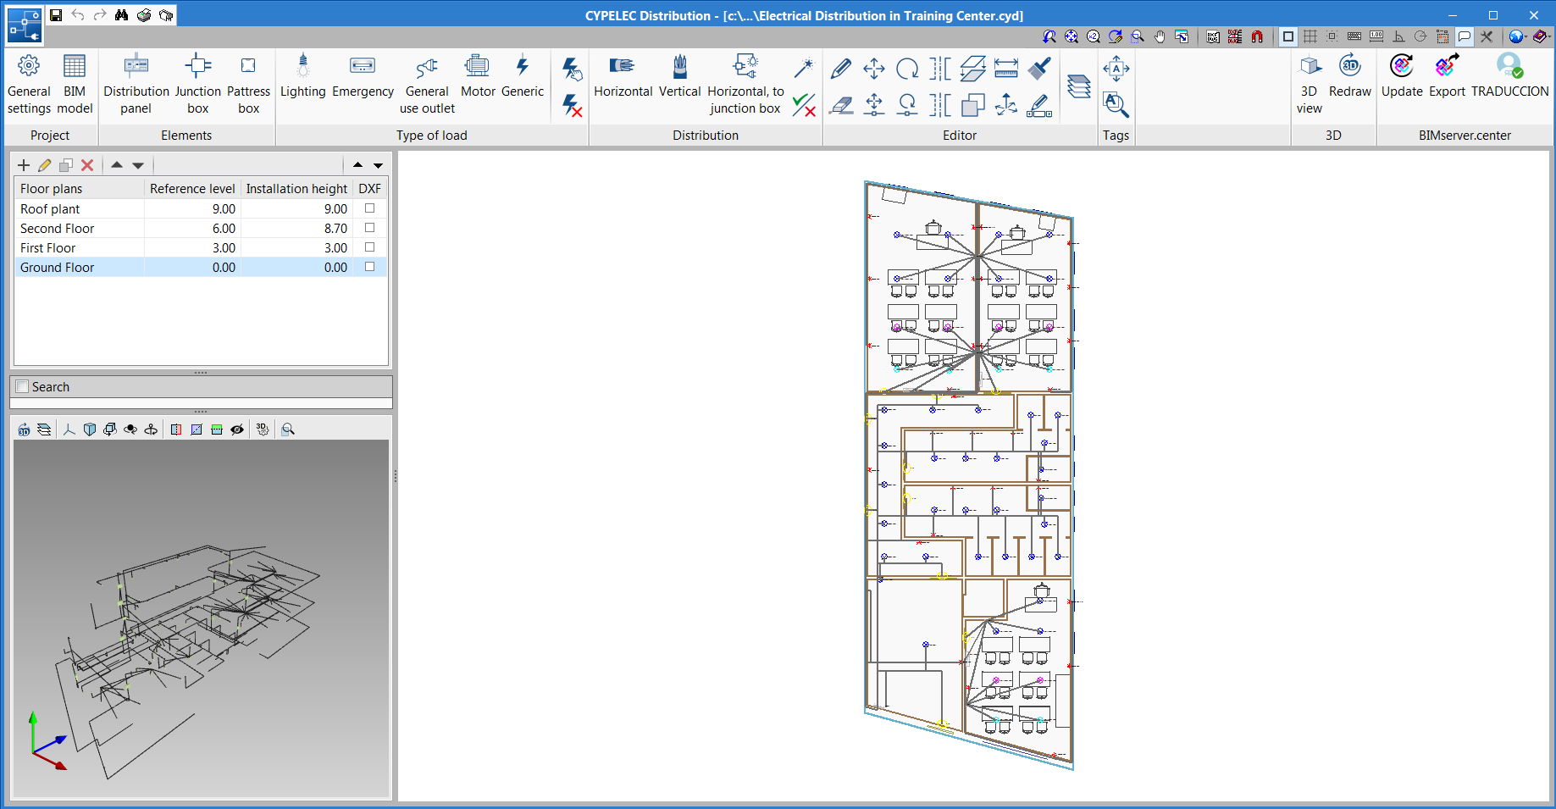The image size is (1556, 809).
Task: Check the DXF box for Ground Floor
Action: pyautogui.click(x=369, y=267)
